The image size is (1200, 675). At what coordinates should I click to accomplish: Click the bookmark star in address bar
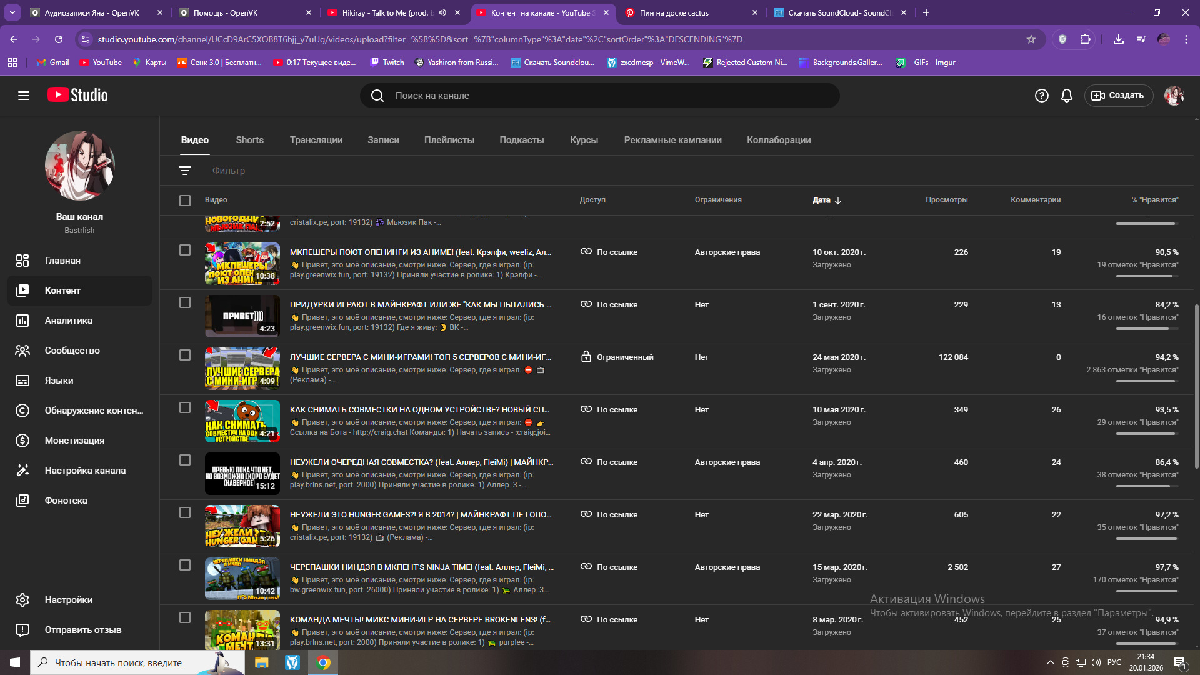pyautogui.click(x=1031, y=39)
